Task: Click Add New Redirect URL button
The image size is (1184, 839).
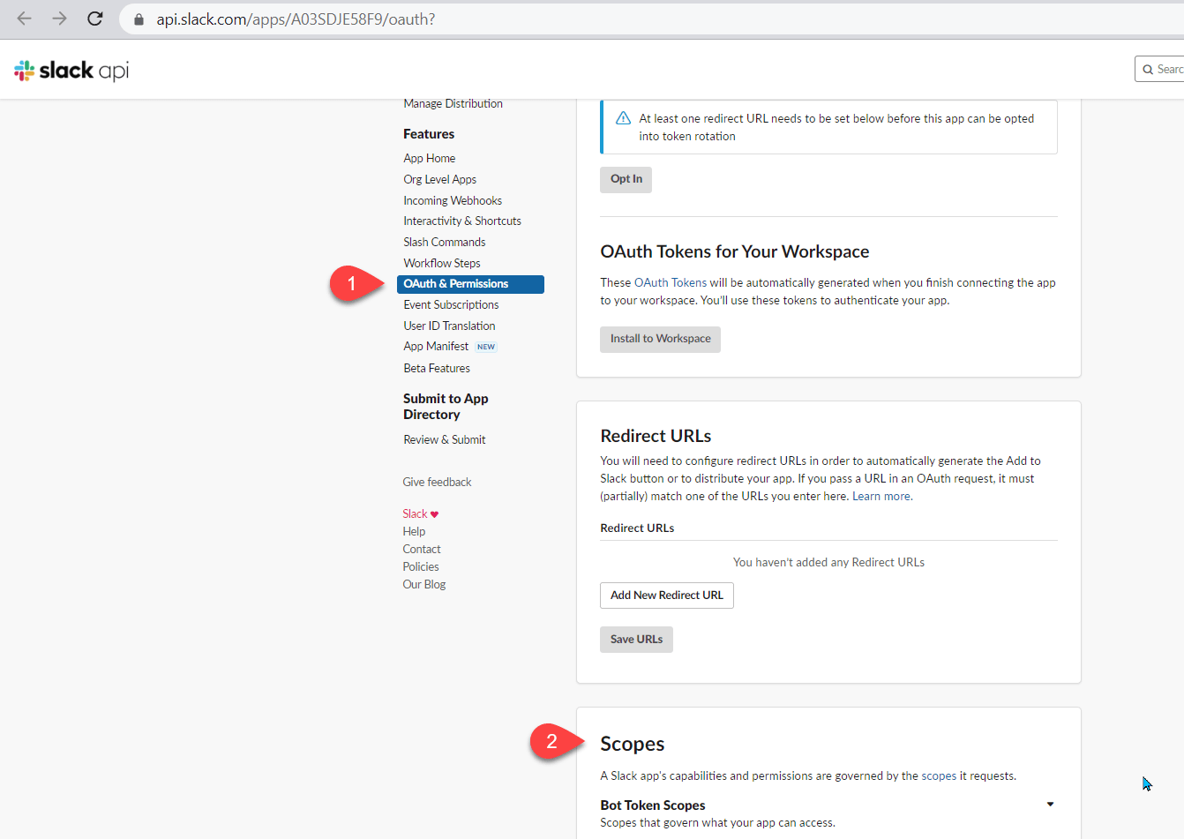Action: pos(667,596)
